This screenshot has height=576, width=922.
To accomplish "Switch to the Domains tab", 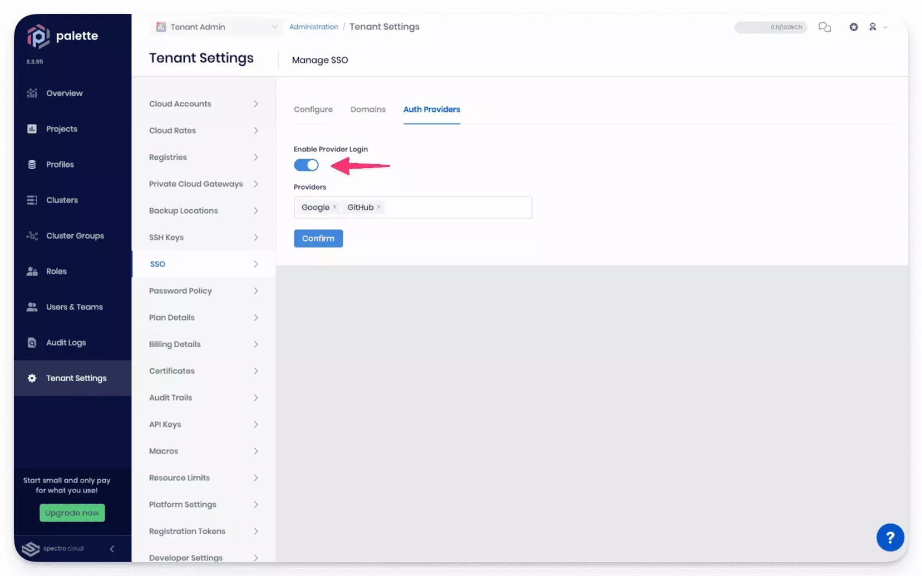I will pos(368,109).
